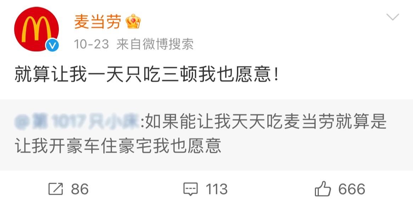
Task: Open the main post text 就算让我一天只吃三顿
Action: tap(146, 74)
